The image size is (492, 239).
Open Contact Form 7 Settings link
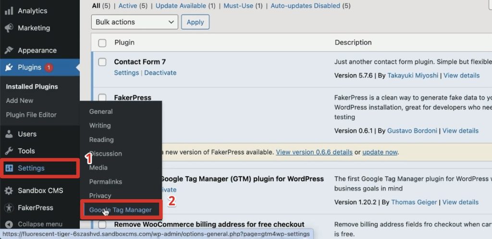coord(126,72)
